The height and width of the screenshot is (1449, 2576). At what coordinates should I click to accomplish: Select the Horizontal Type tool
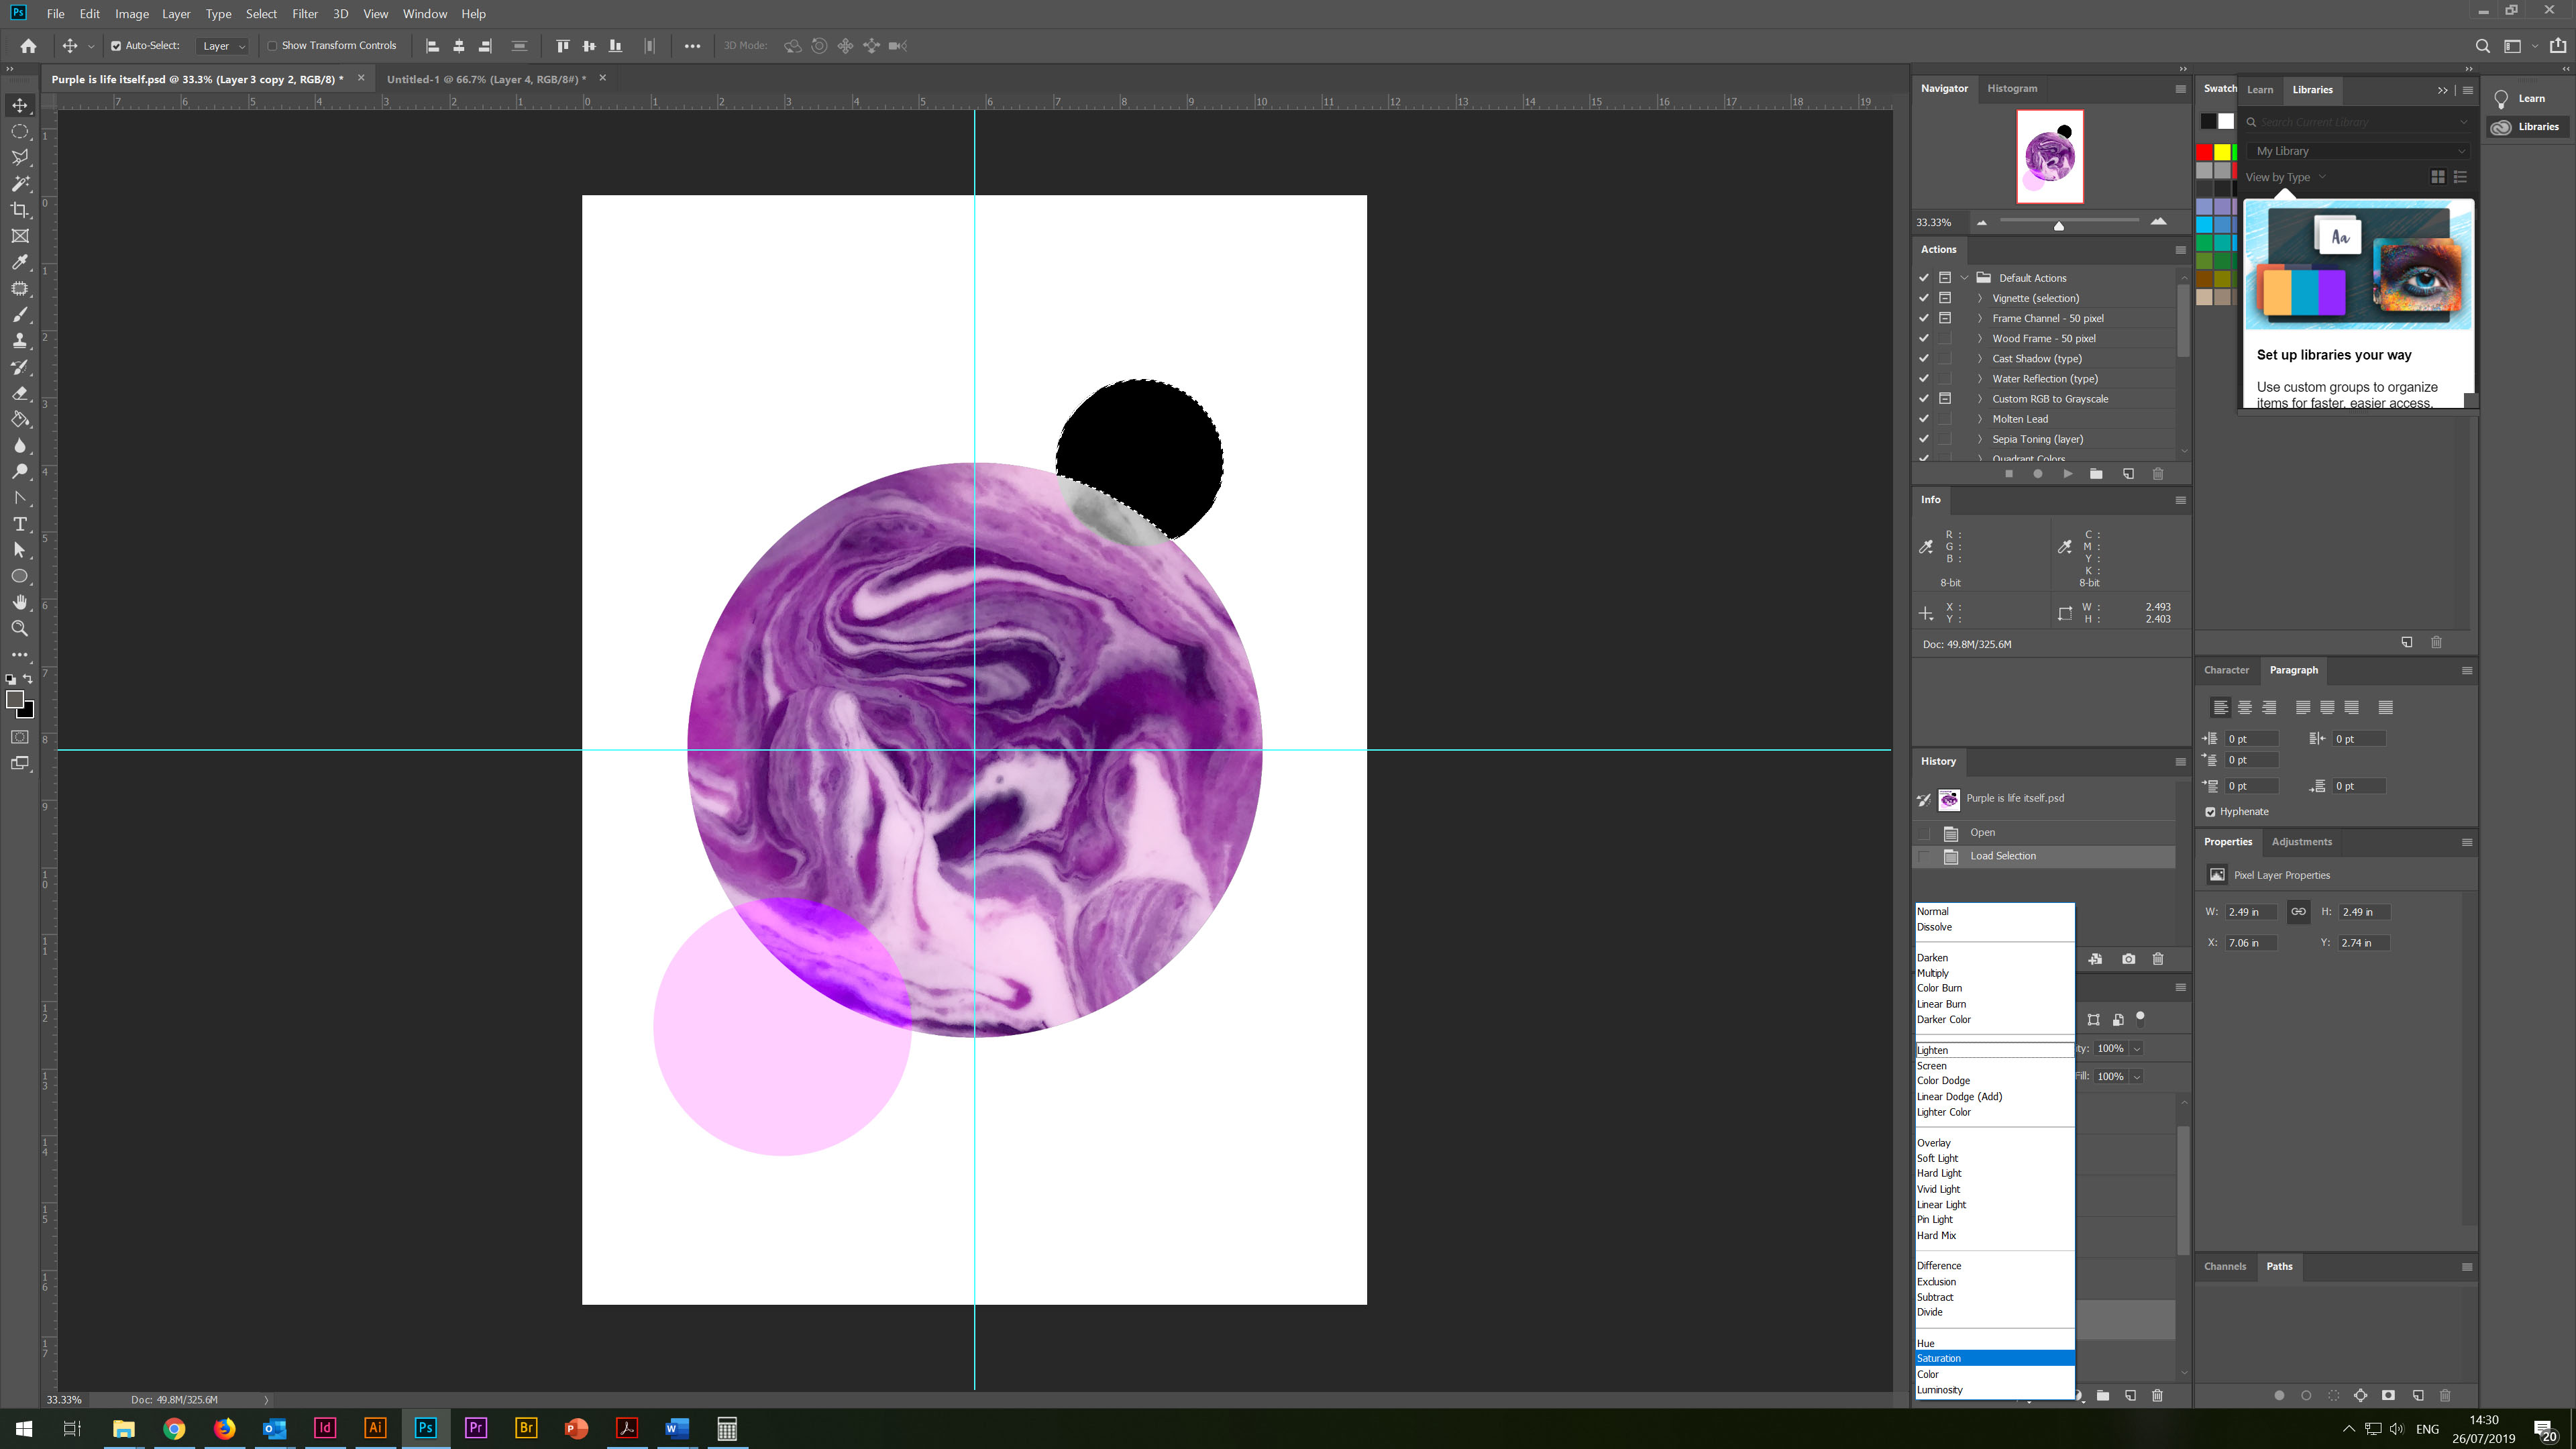point(20,524)
